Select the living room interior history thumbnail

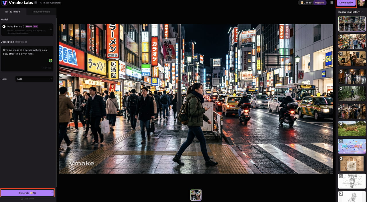tap(352, 59)
